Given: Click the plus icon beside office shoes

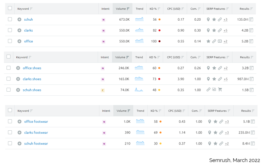Looking at the screenshot, I should click(18, 68).
